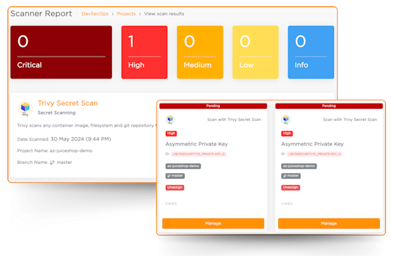Click master branch tag in left card
Viewport: 394px width, 256px height.
point(175,176)
